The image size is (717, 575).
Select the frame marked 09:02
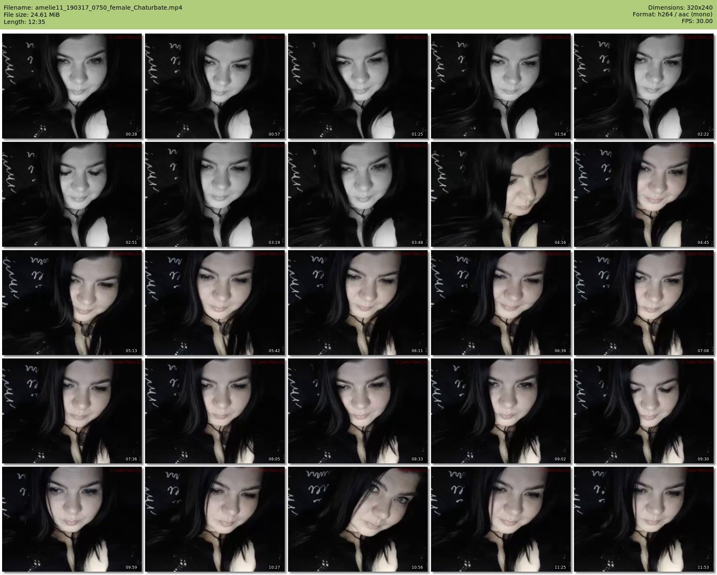501,411
